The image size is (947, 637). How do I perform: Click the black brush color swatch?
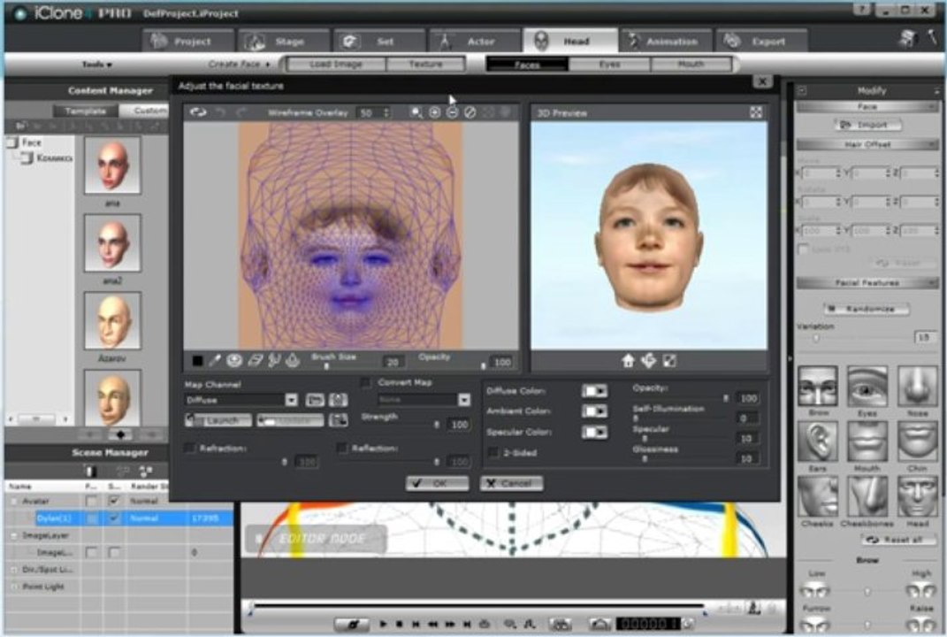[197, 361]
